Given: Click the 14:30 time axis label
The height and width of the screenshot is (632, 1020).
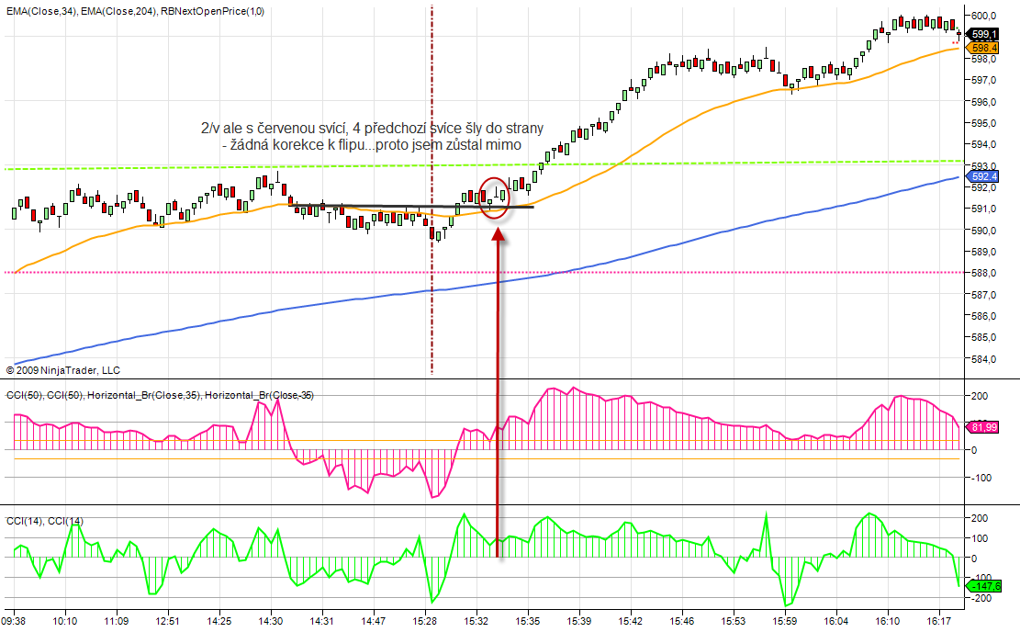Looking at the screenshot, I should pos(271,621).
